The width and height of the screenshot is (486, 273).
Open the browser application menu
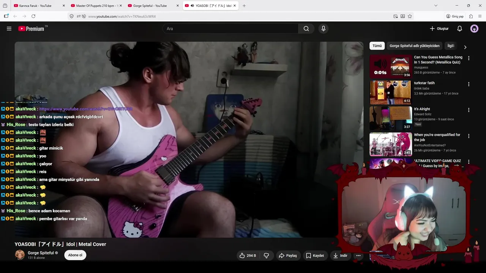480,16
